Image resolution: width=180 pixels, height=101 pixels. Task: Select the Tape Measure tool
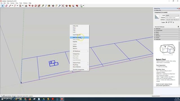click(x=43, y=6)
